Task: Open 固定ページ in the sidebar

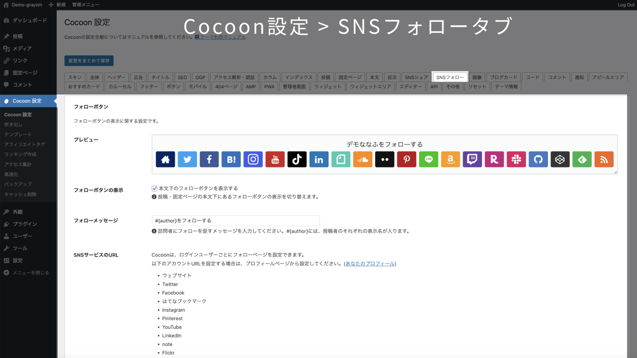Action: pyautogui.click(x=28, y=73)
